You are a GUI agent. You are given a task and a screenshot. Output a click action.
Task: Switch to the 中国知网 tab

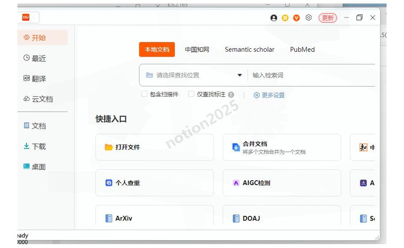click(x=197, y=49)
